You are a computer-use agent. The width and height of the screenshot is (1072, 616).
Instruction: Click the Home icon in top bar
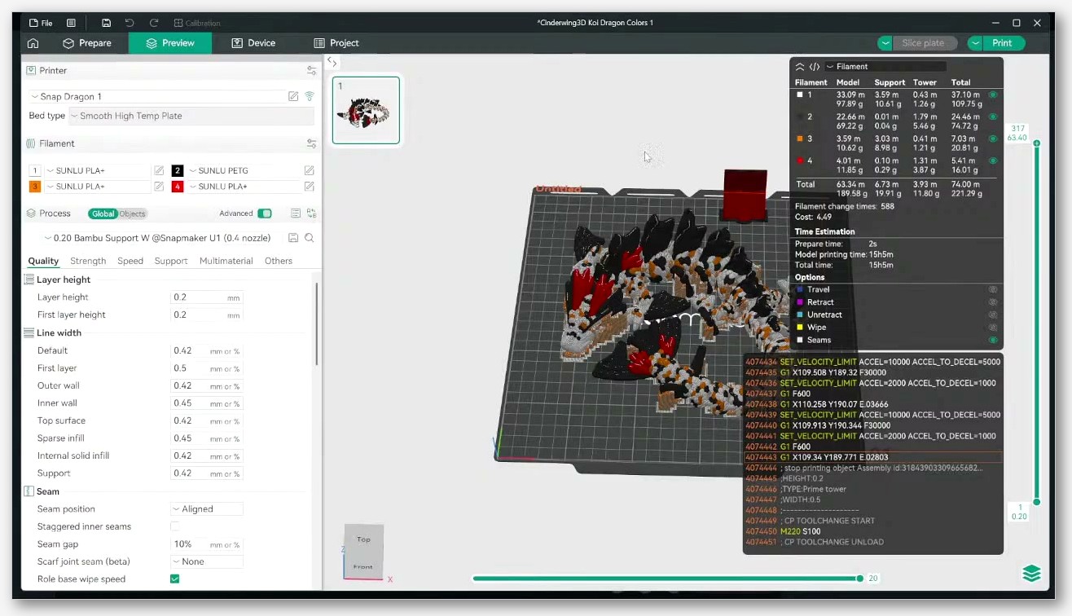pyautogui.click(x=33, y=43)
